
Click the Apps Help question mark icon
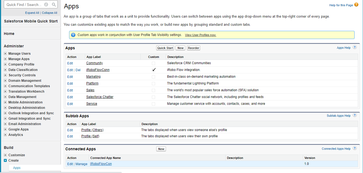point(355,47)
